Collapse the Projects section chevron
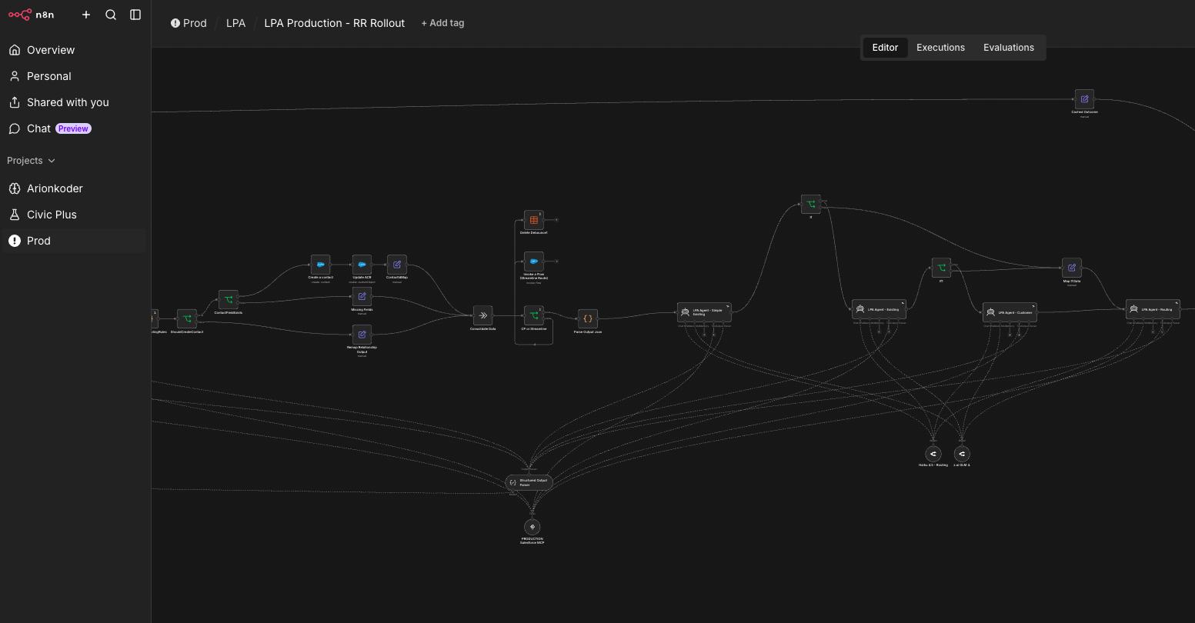 tap(52, 161)
